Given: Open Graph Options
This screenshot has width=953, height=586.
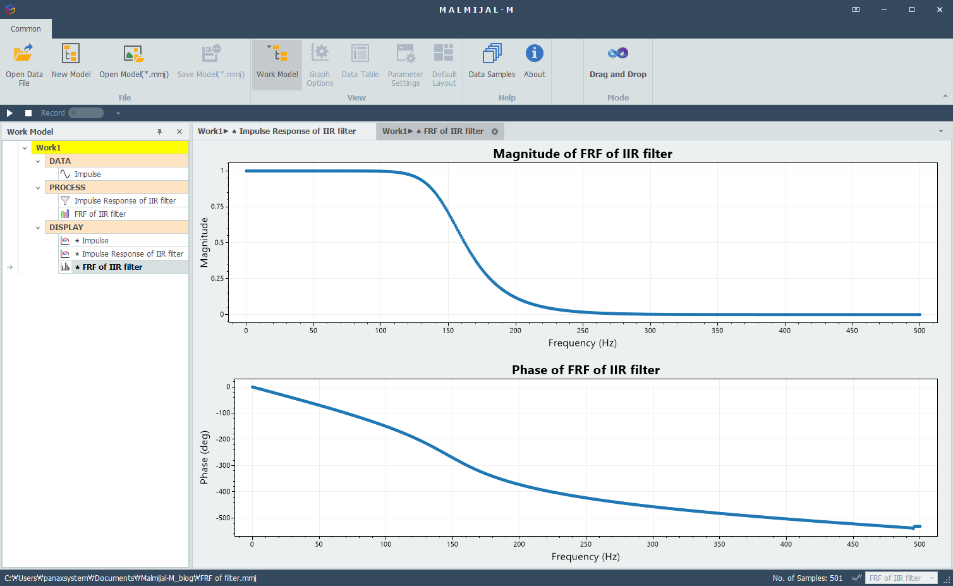Looking at the screenshot, I should pyautogui.click(x=320, y=64).
